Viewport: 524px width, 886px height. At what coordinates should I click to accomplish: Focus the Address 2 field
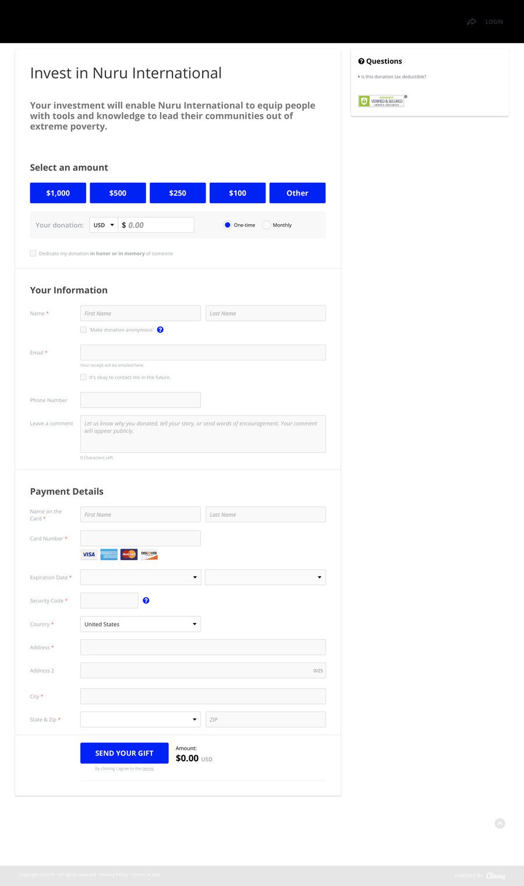[x=203, y=671]
